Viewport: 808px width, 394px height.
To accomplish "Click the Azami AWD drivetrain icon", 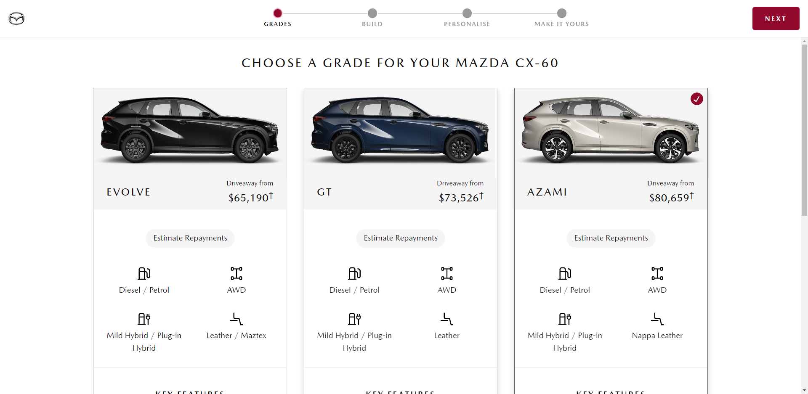I will click(657, 273).
